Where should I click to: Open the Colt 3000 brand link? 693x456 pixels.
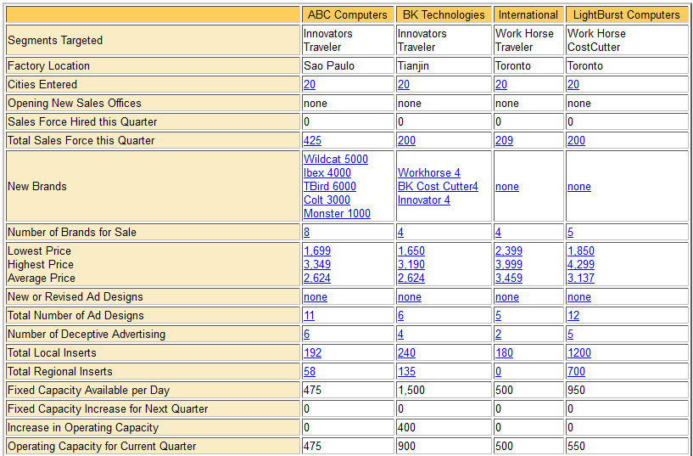coord(327,200)
